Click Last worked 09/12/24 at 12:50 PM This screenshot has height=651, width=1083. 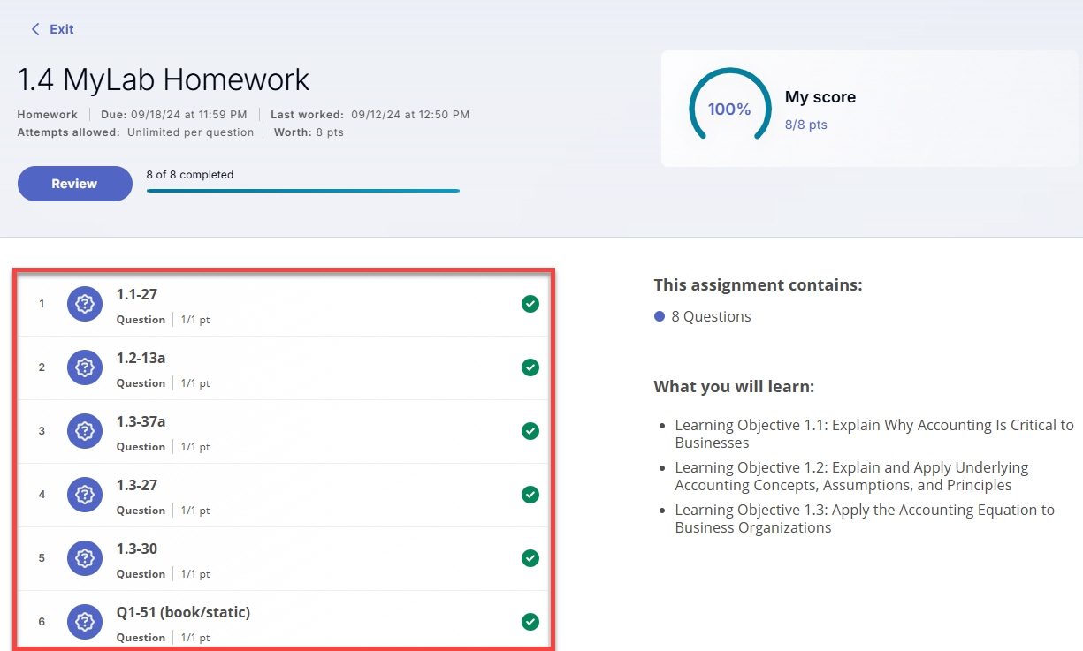click(370, 115)
